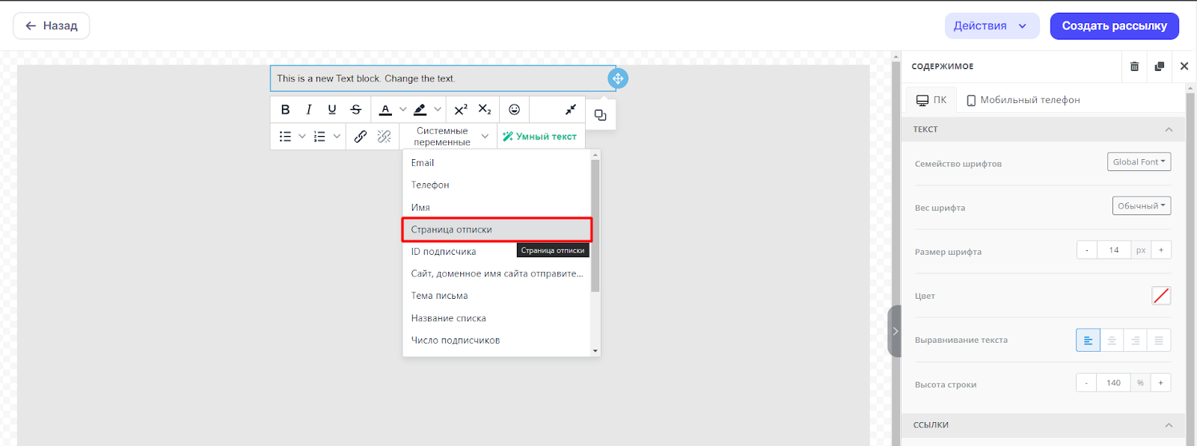The width and height of the screenshot is (1197, 446).
Task: Click the Умный текст button
Action: 540,137
